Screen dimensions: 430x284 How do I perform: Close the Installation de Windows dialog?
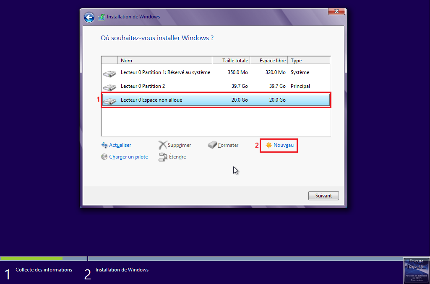click(336, 11)
